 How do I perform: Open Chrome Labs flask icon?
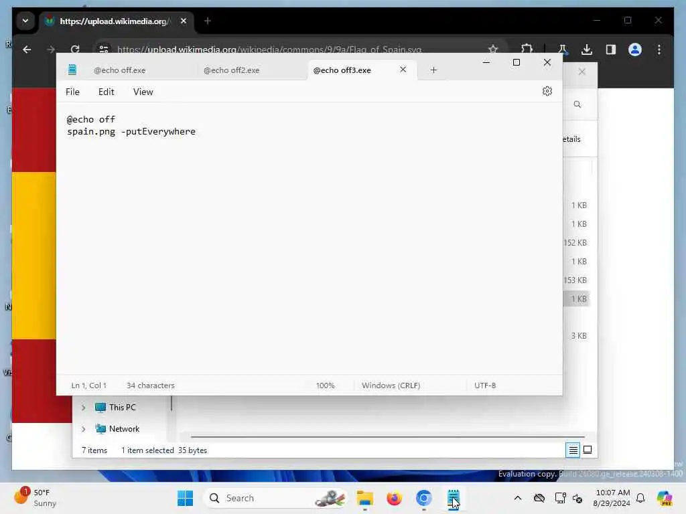click(563, 50)
